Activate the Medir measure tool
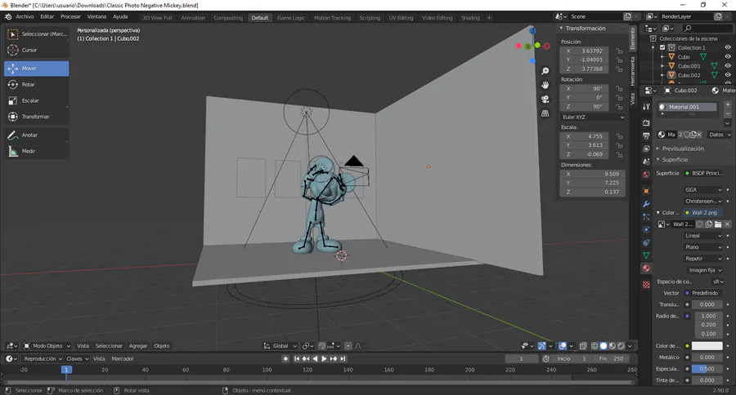Image resolution: width=736 pixels, height=395 pixels. click(x=37, y=151)
